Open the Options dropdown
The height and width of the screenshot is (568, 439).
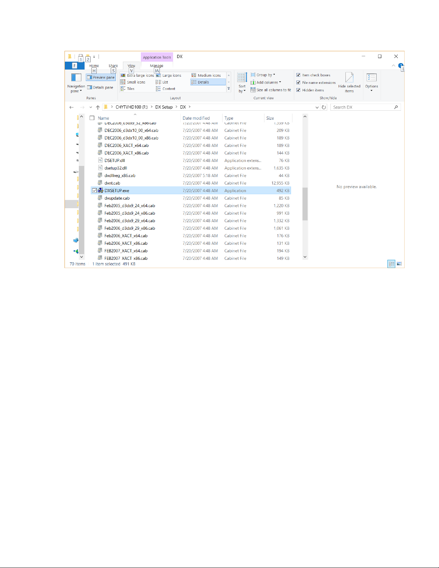371,83
